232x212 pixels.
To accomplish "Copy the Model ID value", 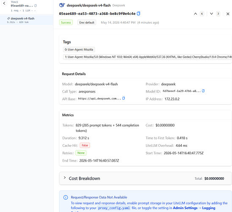I will [203, 91].
